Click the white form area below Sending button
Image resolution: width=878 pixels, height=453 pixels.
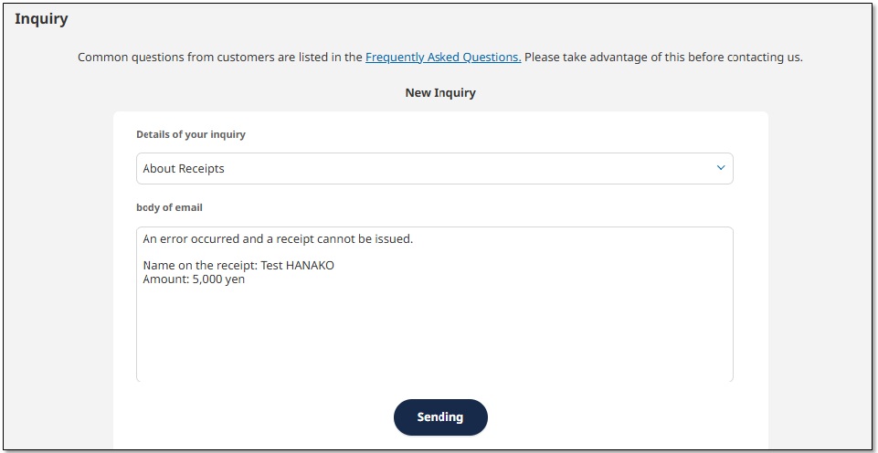coord(274,440)
